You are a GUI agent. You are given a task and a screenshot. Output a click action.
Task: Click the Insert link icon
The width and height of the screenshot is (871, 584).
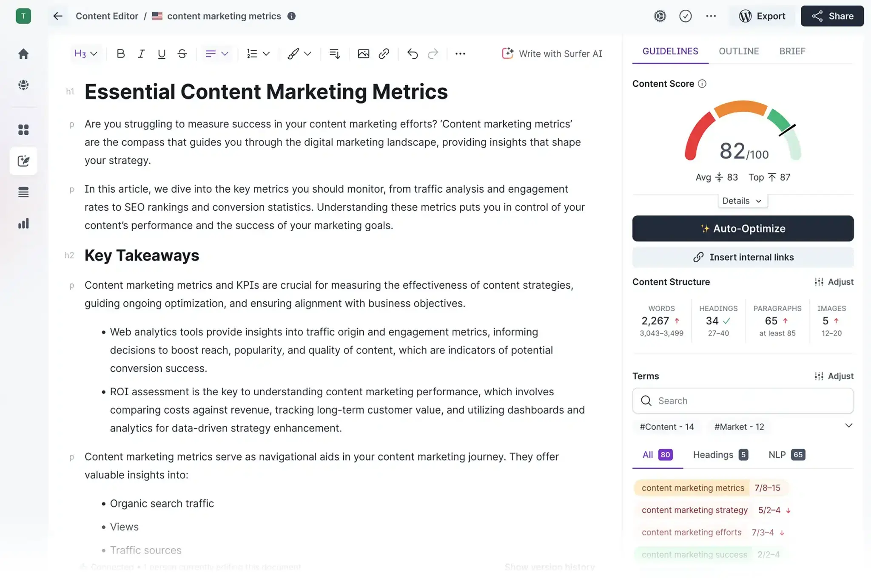384,52
